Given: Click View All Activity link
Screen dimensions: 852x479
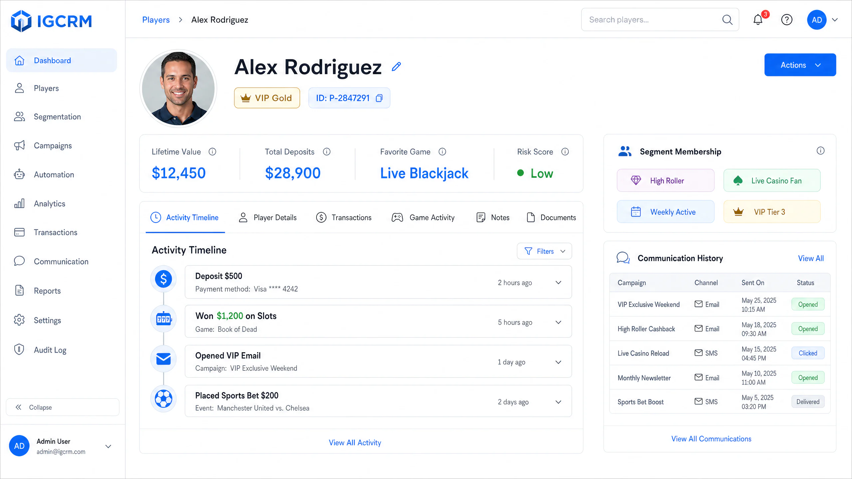Looking at the screenshot, I should (x=355, y=442).
